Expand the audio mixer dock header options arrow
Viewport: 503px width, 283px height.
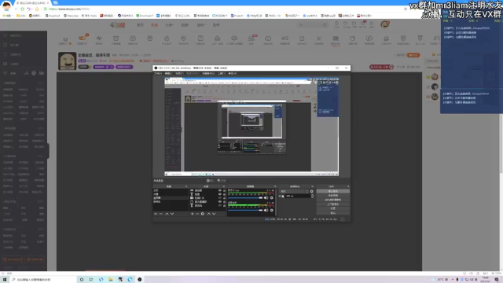[275, 186]
